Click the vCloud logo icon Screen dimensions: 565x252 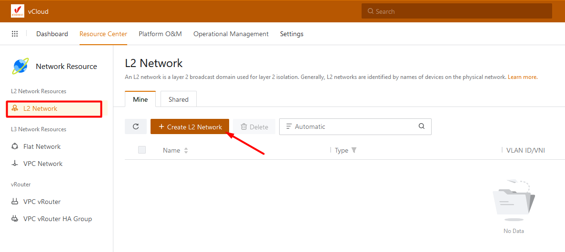(18, 11)
